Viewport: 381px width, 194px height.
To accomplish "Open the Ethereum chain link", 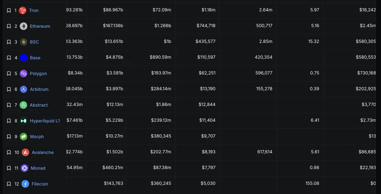I will [x=40, y=26].
